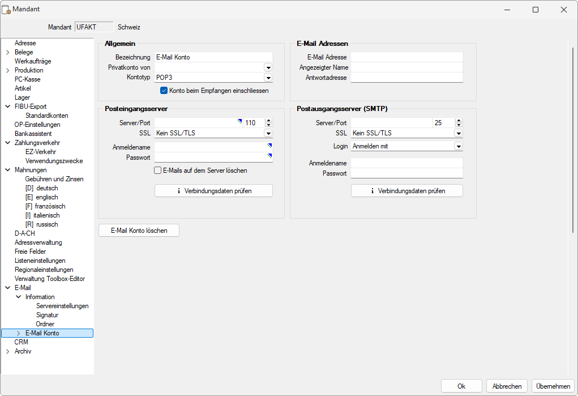Click info icon on SMTP Verbindungsdaten prüfen
The image size is (578, 396).
373,191
